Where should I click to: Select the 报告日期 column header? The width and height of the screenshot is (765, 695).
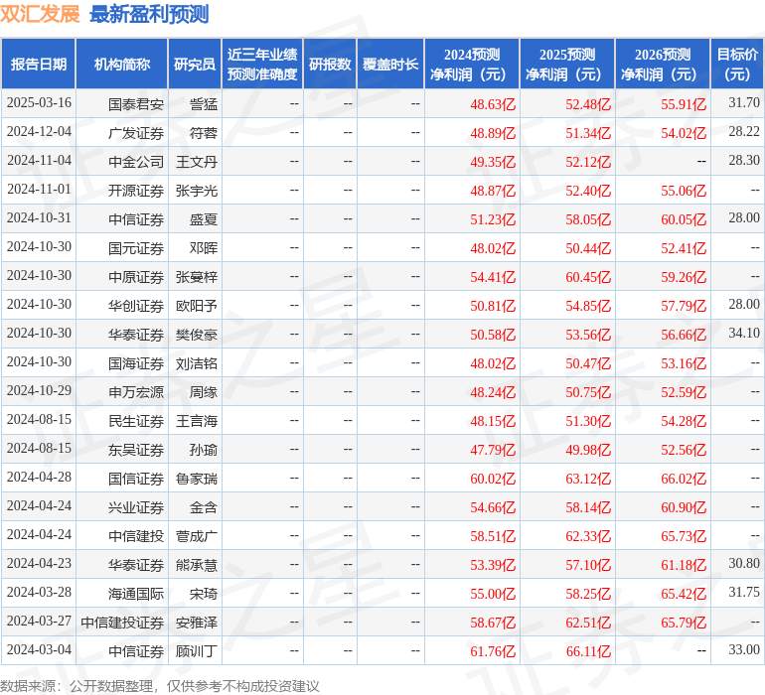[x=39, y=64]
